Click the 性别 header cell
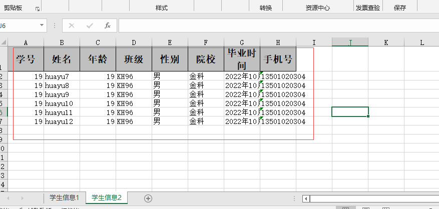439x209 pixels. click(170, 59)
